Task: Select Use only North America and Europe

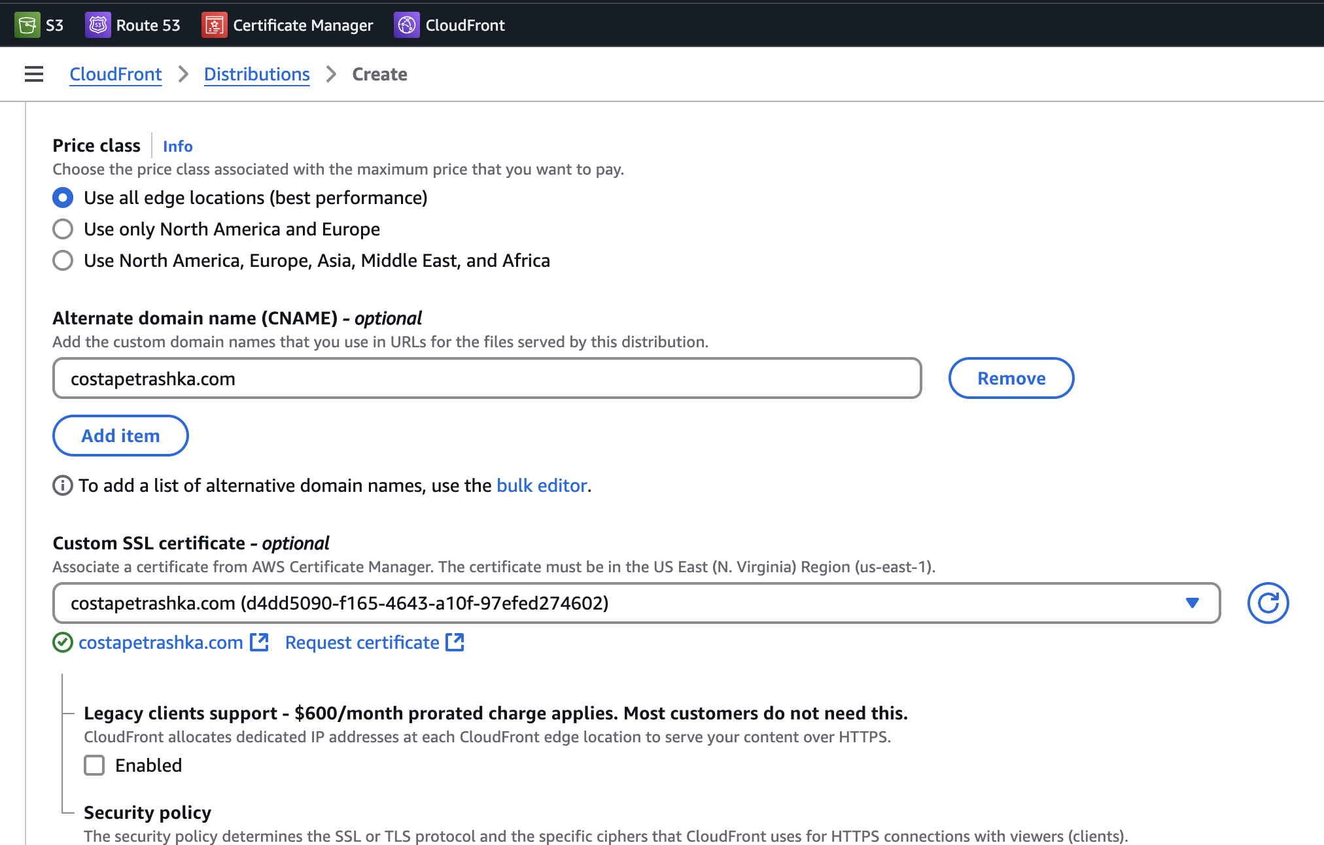Action: [63, 229]
